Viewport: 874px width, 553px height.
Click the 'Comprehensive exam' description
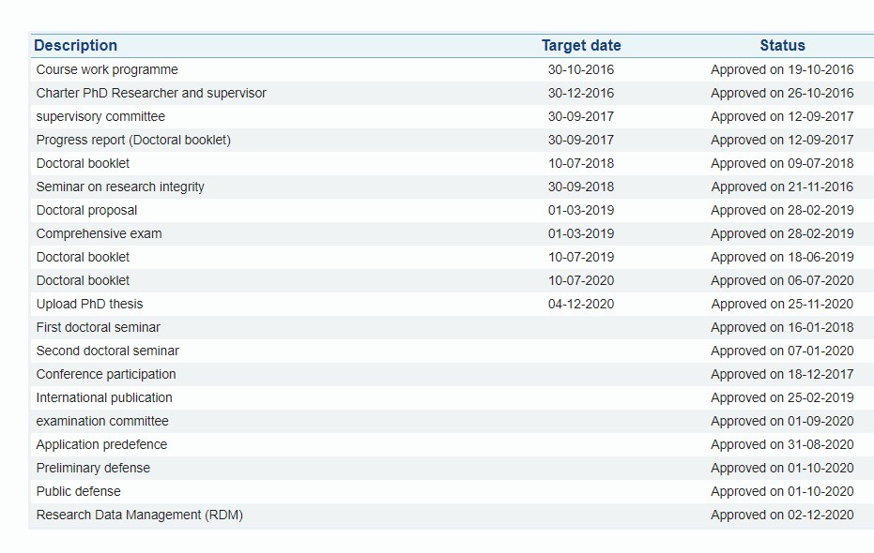click(x=99, y=233)
